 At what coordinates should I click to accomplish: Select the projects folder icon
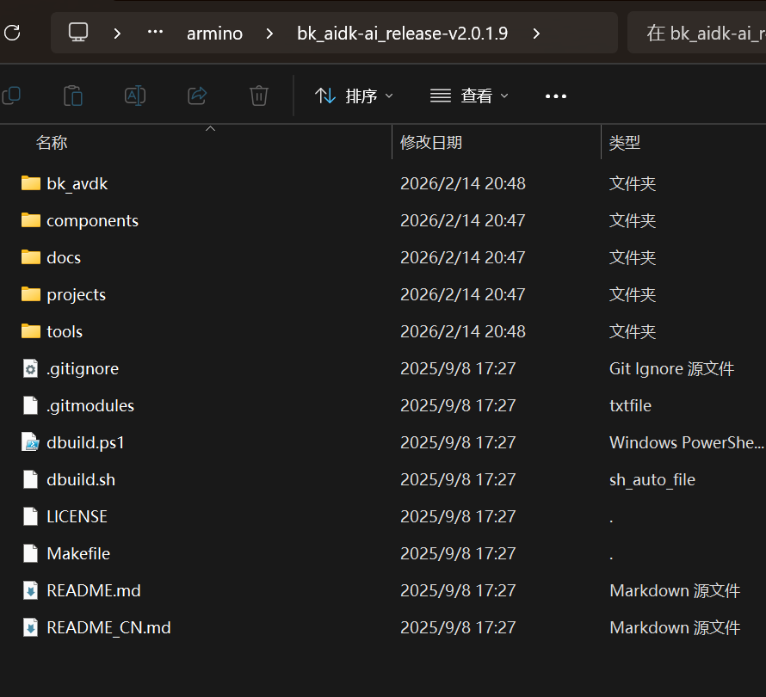(x=31, y=294)
